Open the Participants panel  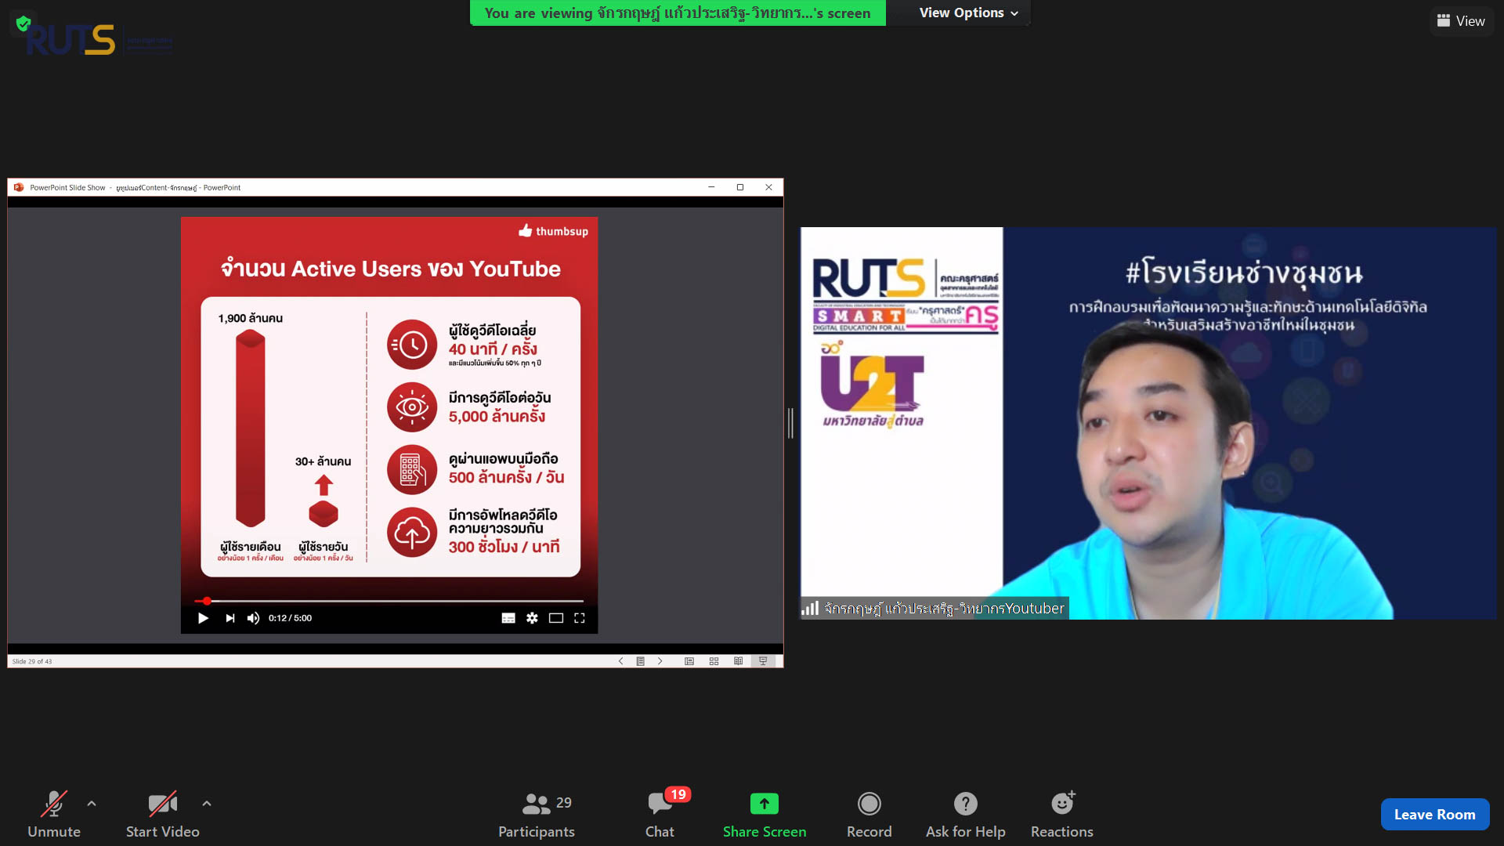[537, 815]
